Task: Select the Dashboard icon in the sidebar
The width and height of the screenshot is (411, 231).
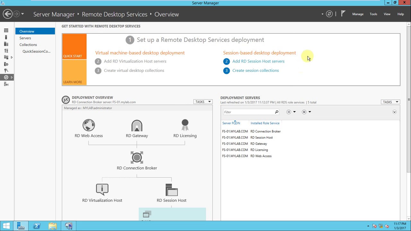Action: point(6,31)
